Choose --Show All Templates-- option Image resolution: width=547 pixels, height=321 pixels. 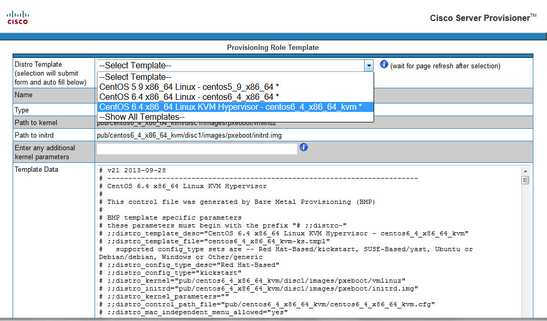[235, 117]
